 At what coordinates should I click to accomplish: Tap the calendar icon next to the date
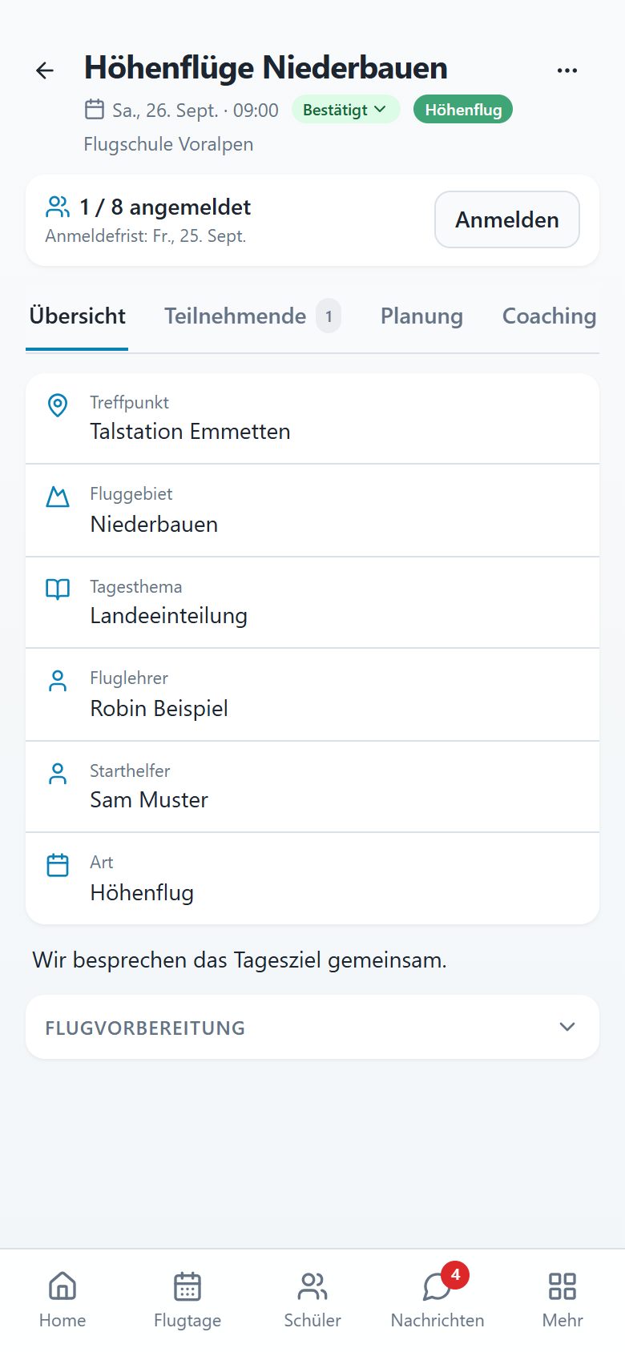tap(95, 109)
